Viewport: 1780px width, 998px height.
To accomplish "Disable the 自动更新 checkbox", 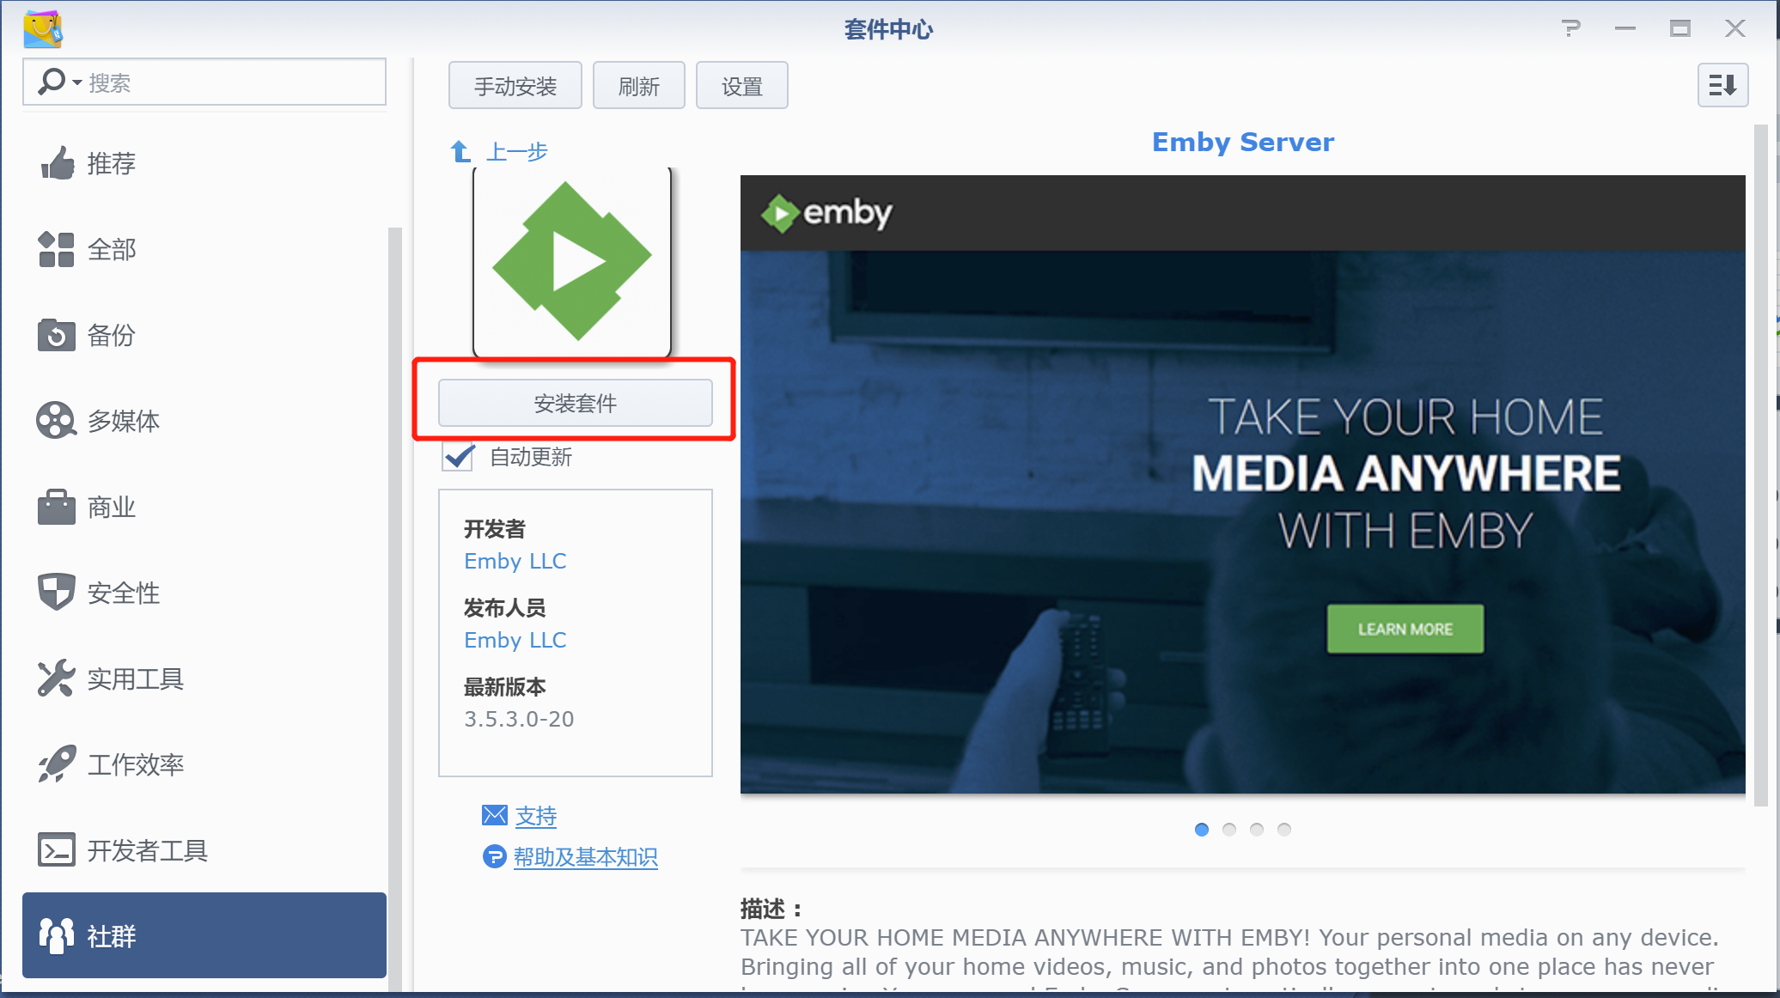I will [x=459, y=457].
